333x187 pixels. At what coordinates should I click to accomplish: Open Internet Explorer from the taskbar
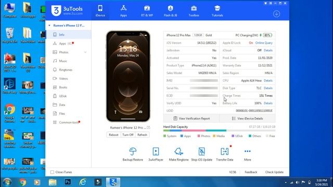pyautogui.click(x=83, y=182)
